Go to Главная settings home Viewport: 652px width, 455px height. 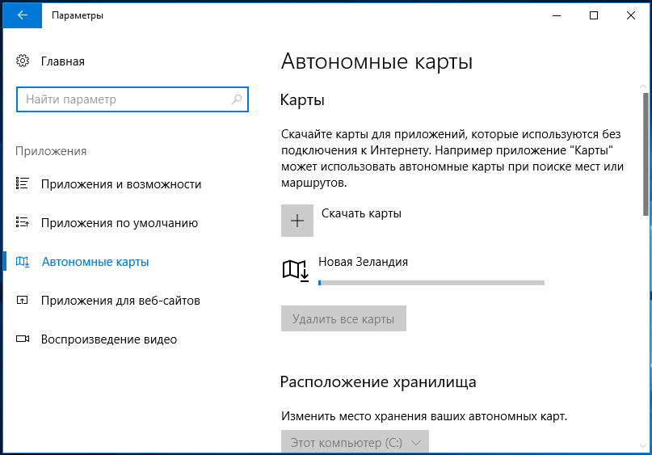63,61
